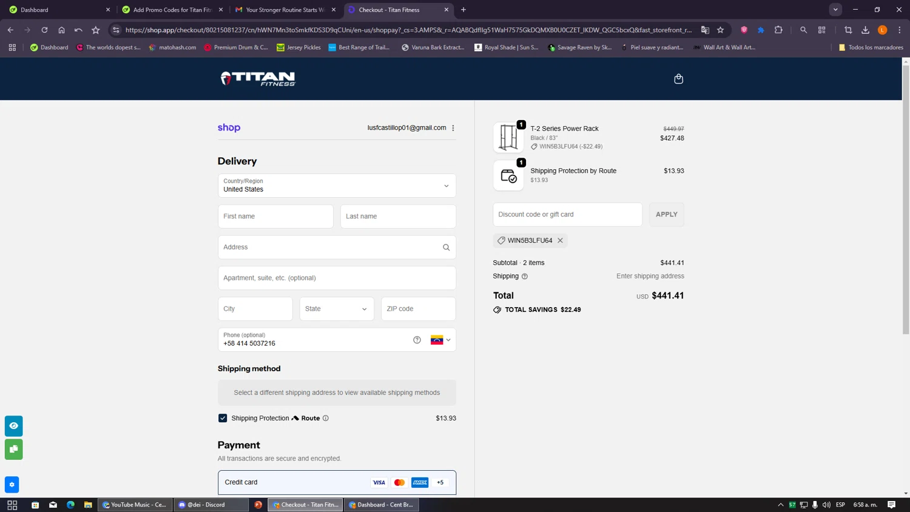This screenshot has width=910, height=512.
Task: Remove the WIN5B3LFU64 discount code
Action: click(x=560, y=241)
